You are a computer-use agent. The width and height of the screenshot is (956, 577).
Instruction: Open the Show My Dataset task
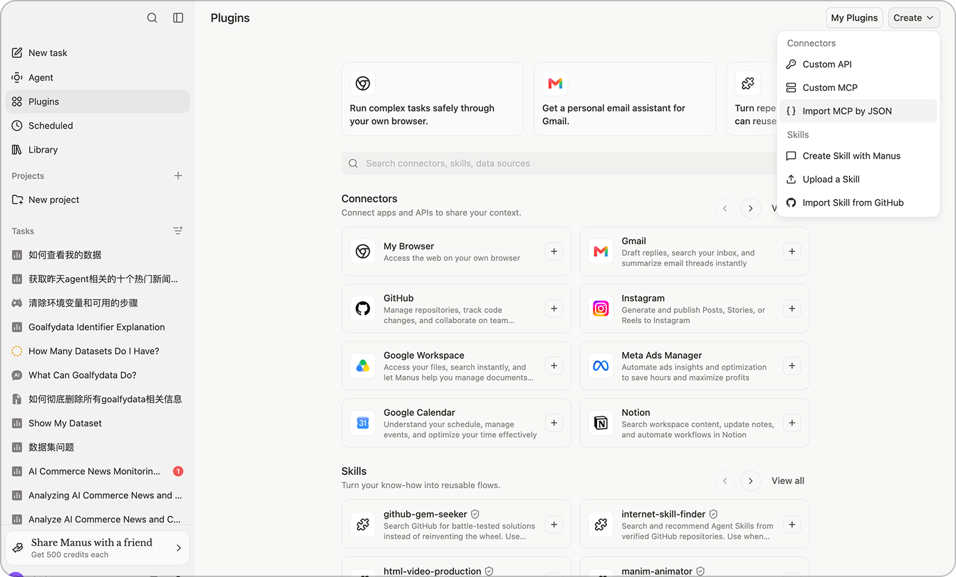point(98,423)
